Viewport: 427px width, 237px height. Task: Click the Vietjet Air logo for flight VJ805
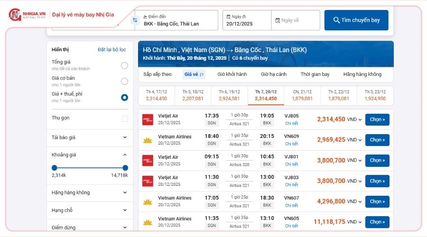coord(148,119)
